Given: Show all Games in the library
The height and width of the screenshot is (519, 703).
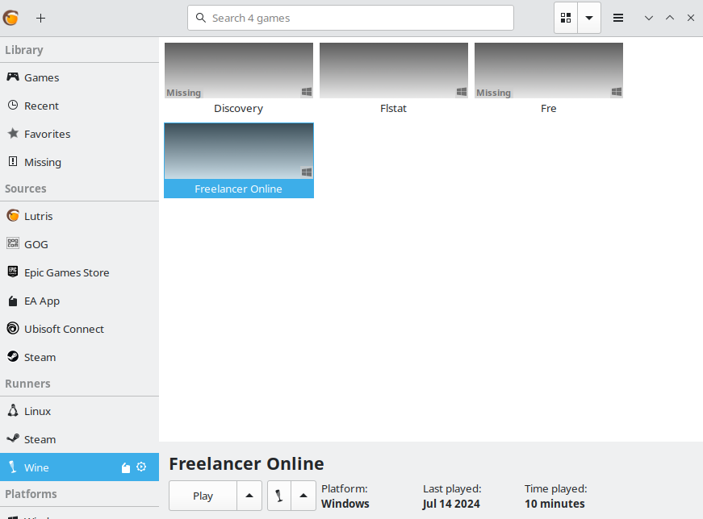Looking at the screenshot, I should [x=79, y=77].
